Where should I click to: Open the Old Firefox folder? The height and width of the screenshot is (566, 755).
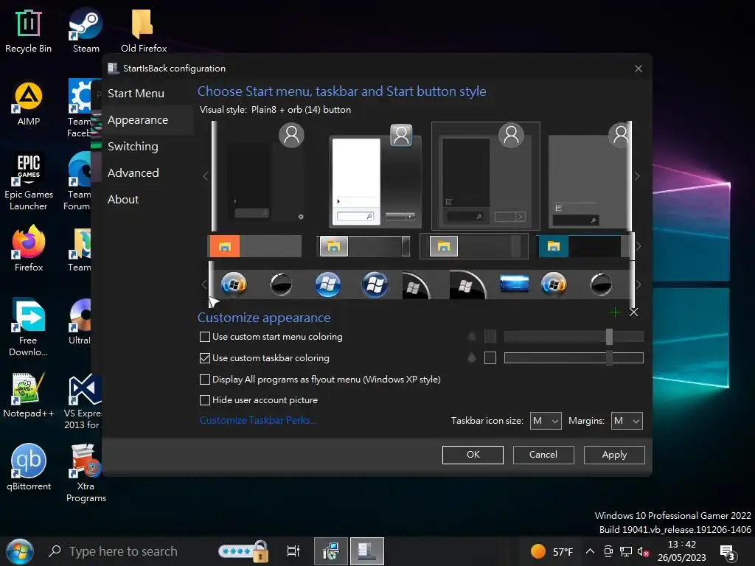click(x=143, y=31)
